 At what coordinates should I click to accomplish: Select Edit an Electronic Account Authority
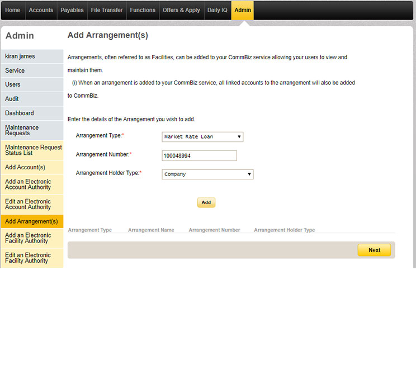(32, 204)
